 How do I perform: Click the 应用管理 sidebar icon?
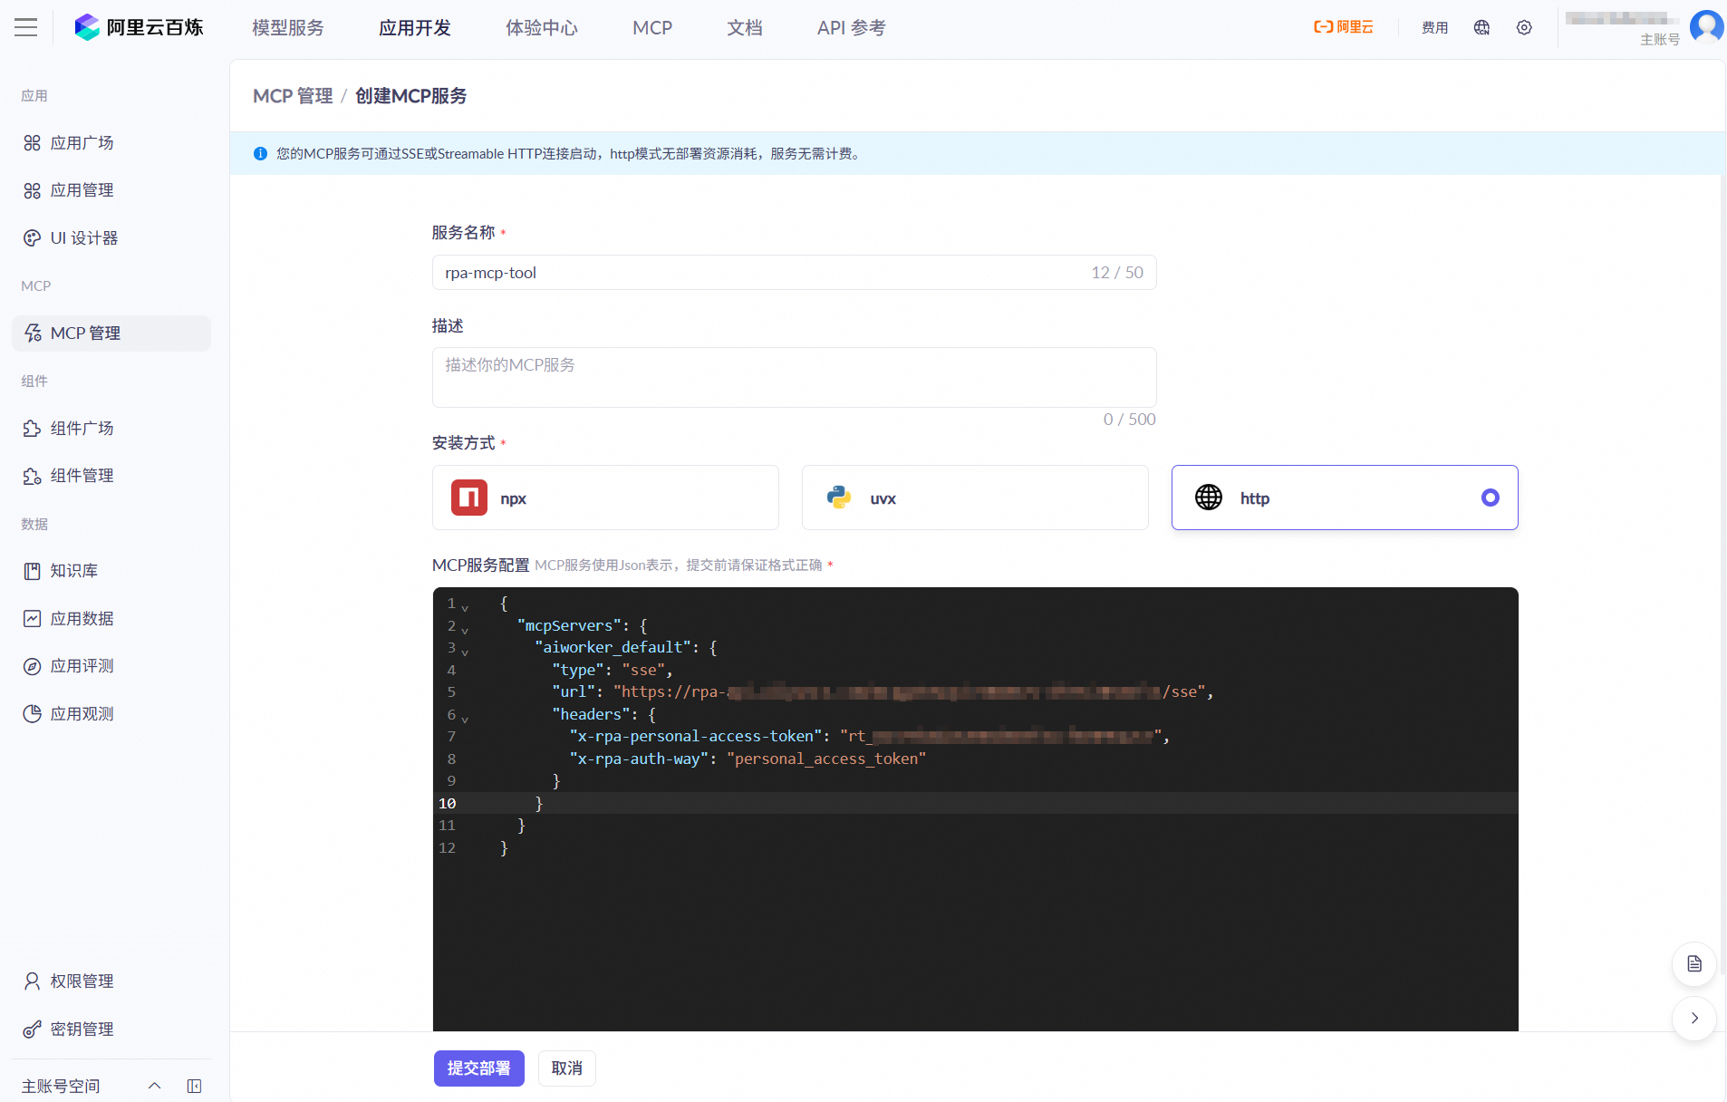click(x=33, y=190)
